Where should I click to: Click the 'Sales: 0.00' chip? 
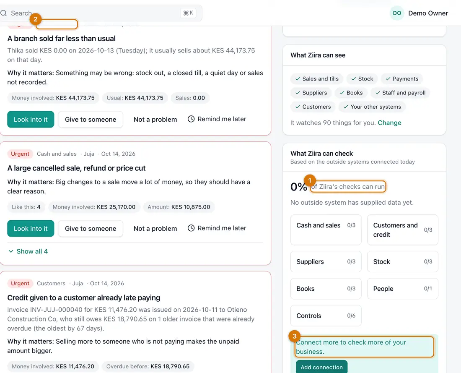pyautogui.click(x=190, y=98)
